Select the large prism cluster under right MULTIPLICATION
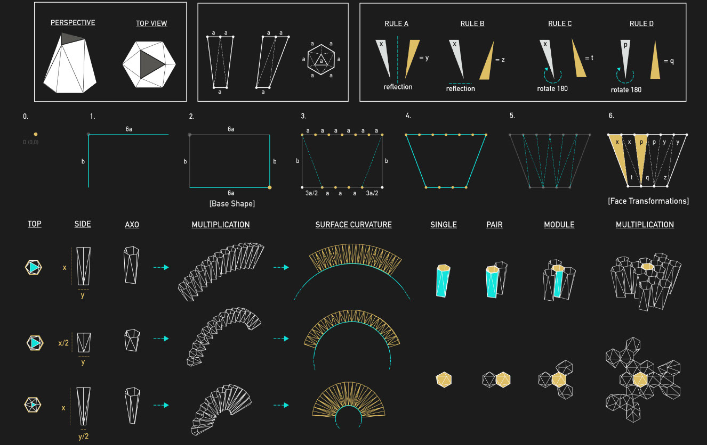Viewport: 707px width, 445px height. [646, 282]
